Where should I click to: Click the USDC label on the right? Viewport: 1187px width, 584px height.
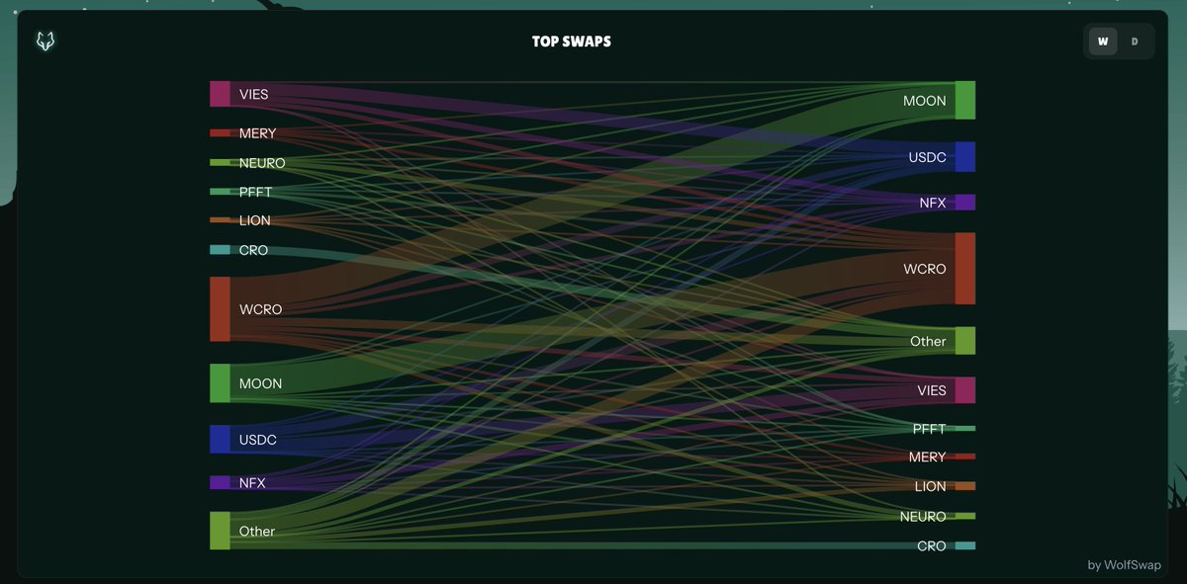pos(928,157)
